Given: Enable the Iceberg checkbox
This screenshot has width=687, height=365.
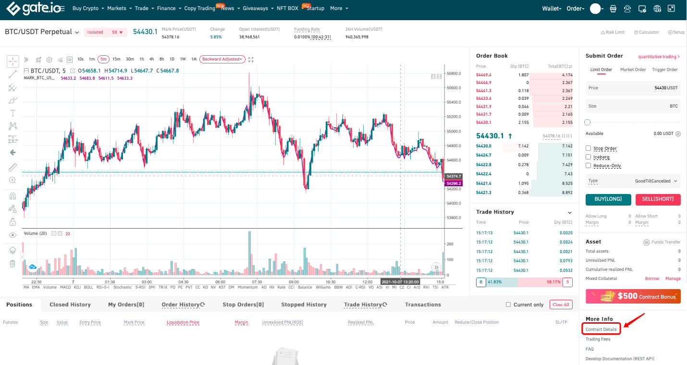Looking at the screenshot, I should [x=589, y=157].
